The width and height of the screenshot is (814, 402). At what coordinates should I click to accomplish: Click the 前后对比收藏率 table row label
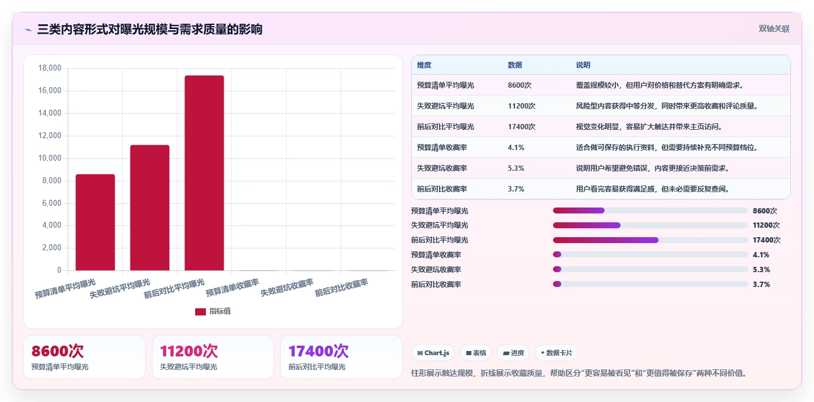pos(442,189)
